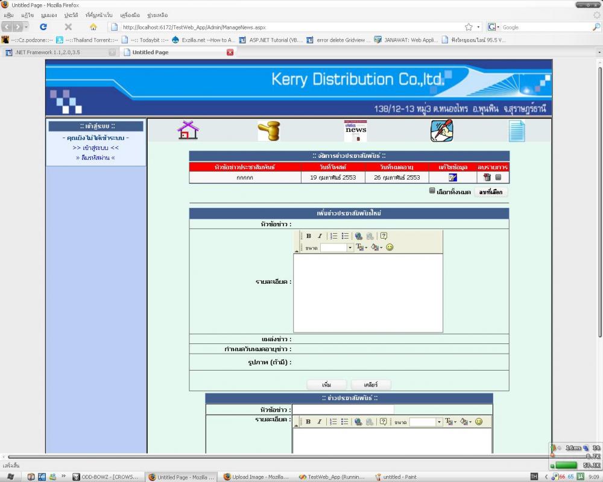Open Firefox navigation history dropdown arrow
Viewport: 603px width, 482px height.
[26, 27]
